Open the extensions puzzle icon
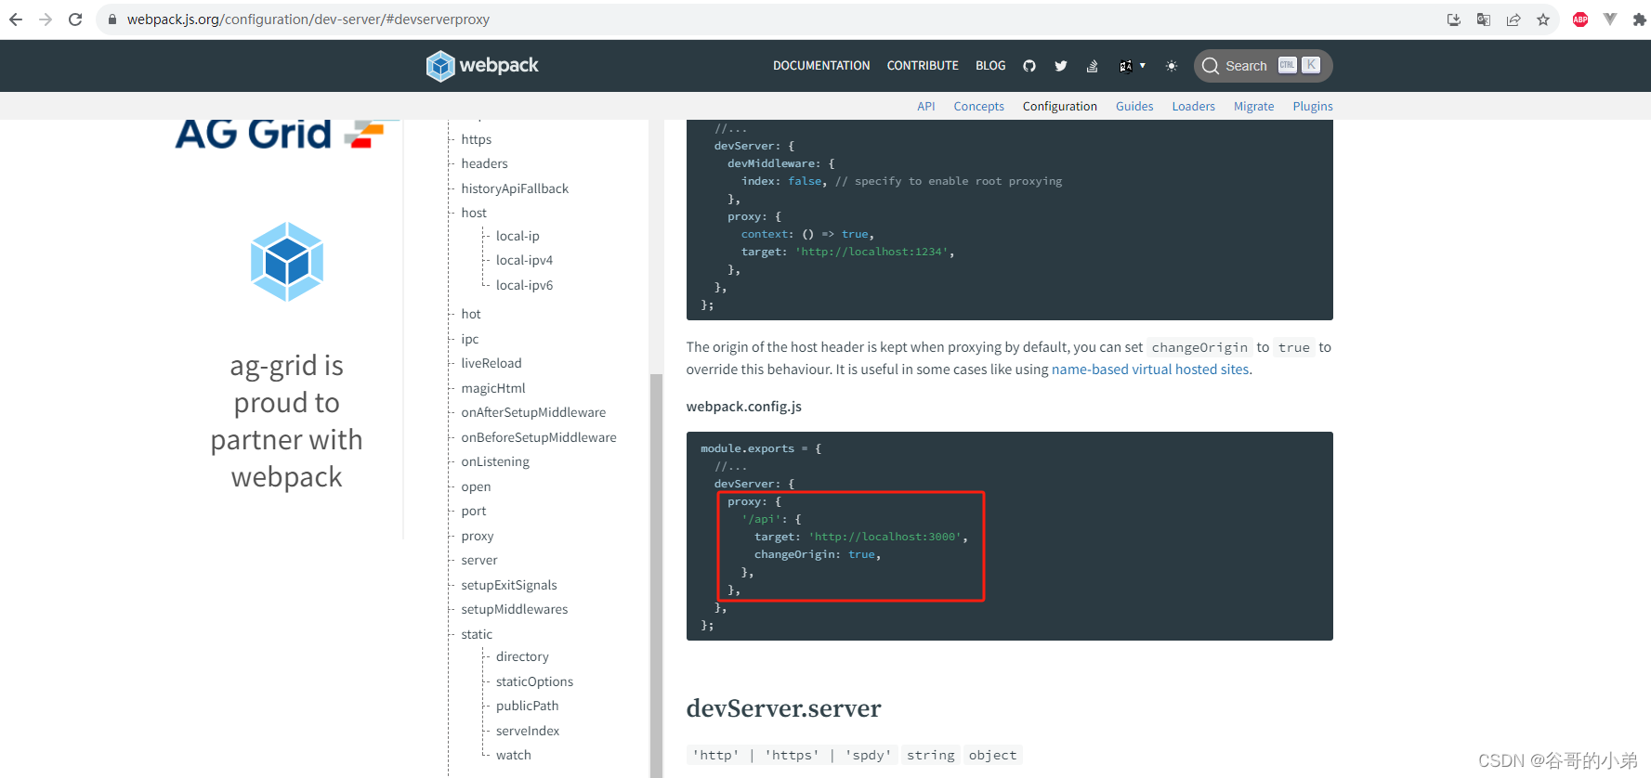 click(1639, 19)
